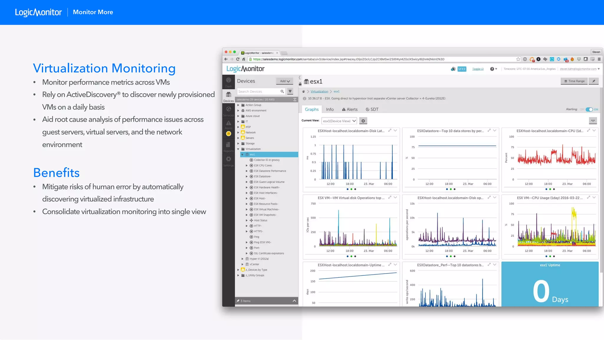Open the Services sidebar icon
Viewport: 604px width, 340px height.
pos(229,111)
